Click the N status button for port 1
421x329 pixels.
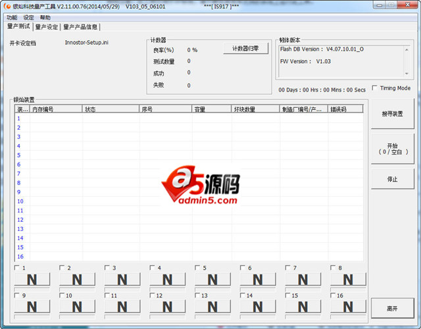pos(32,279)
